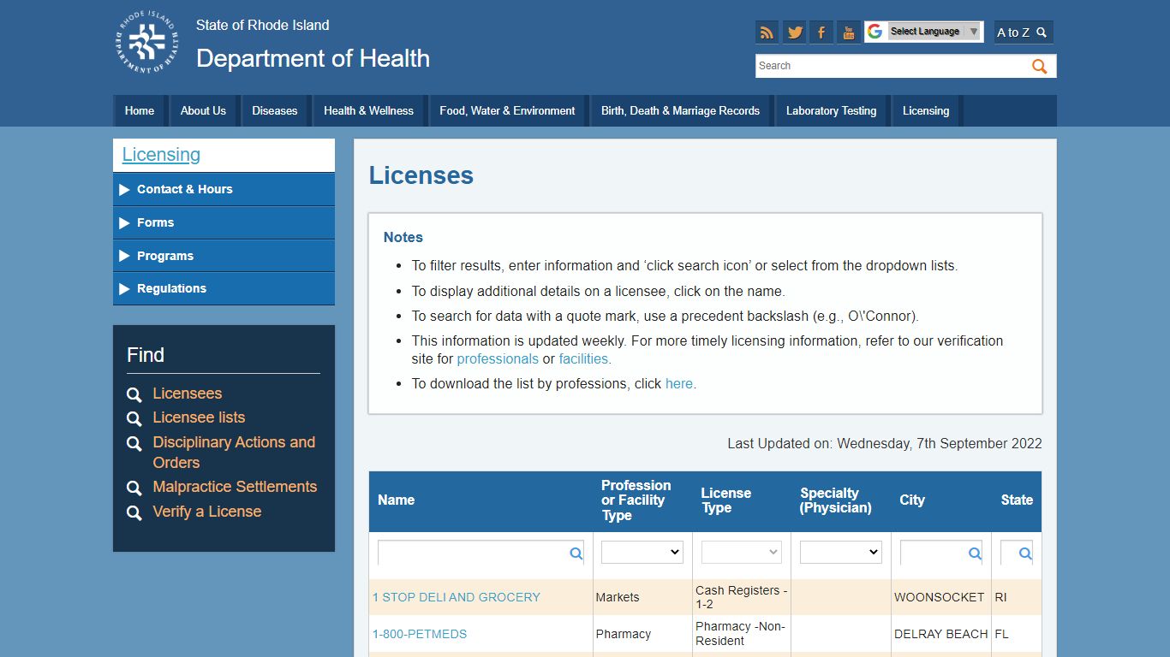Click the State column header

click(x=1017, y=500)
